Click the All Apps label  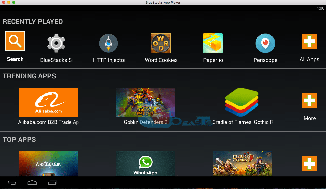(309, 59)
